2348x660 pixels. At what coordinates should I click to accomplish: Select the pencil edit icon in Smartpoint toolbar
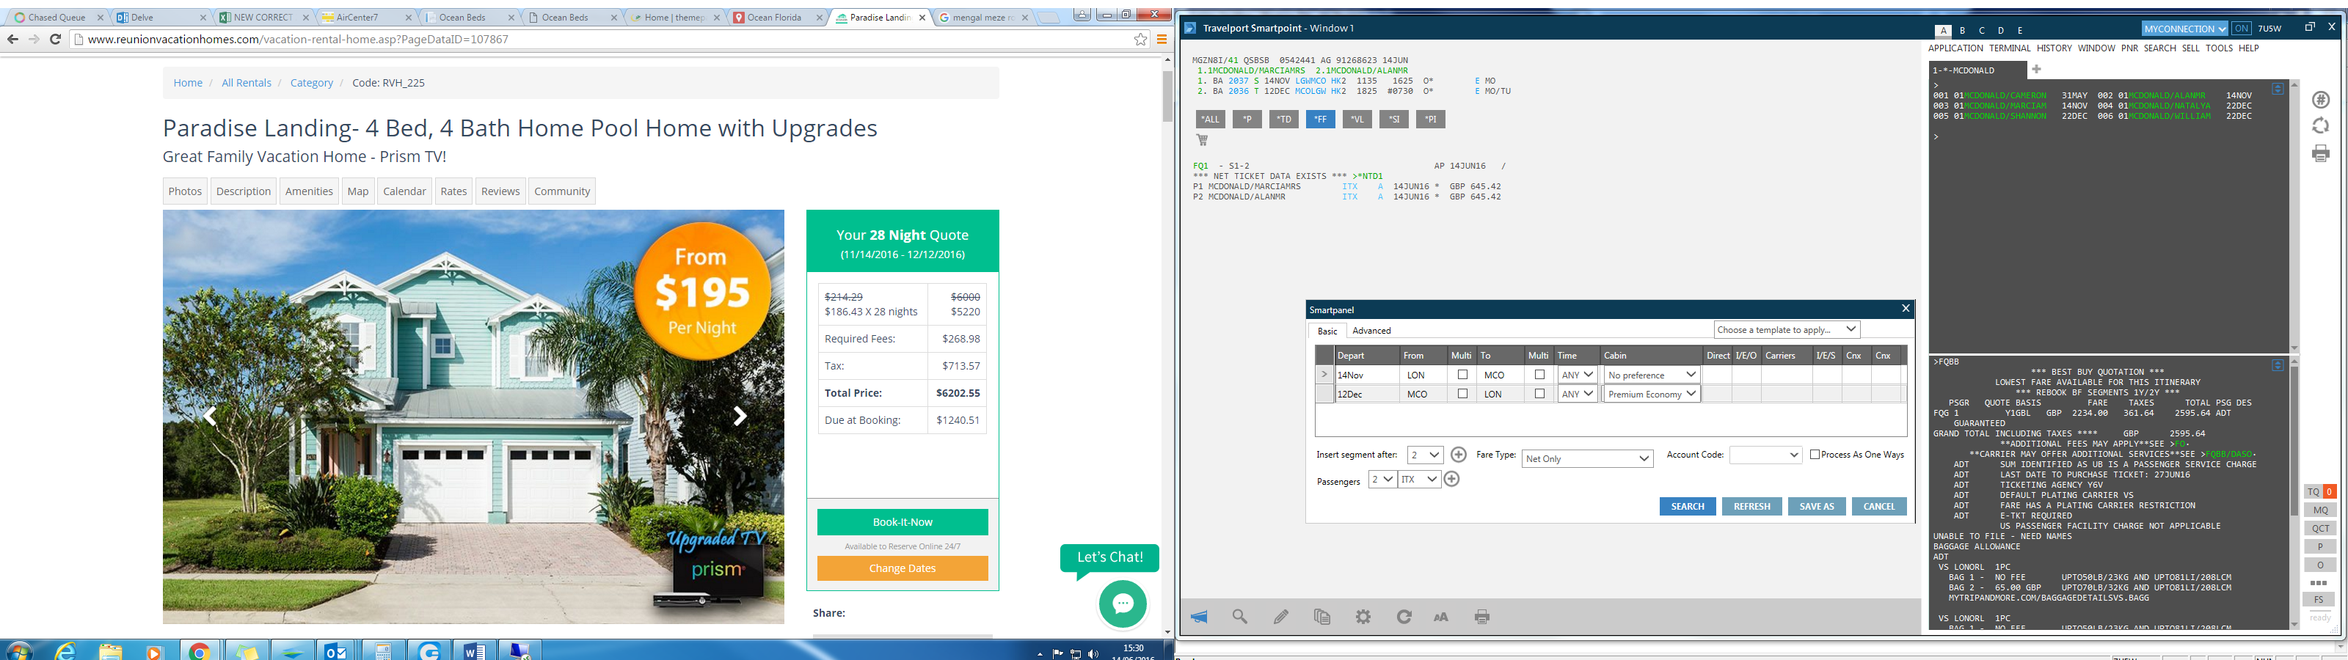tap(1282, 617)
